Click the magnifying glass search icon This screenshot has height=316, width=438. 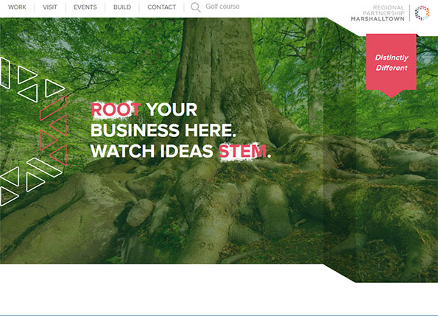coord(195,7)
